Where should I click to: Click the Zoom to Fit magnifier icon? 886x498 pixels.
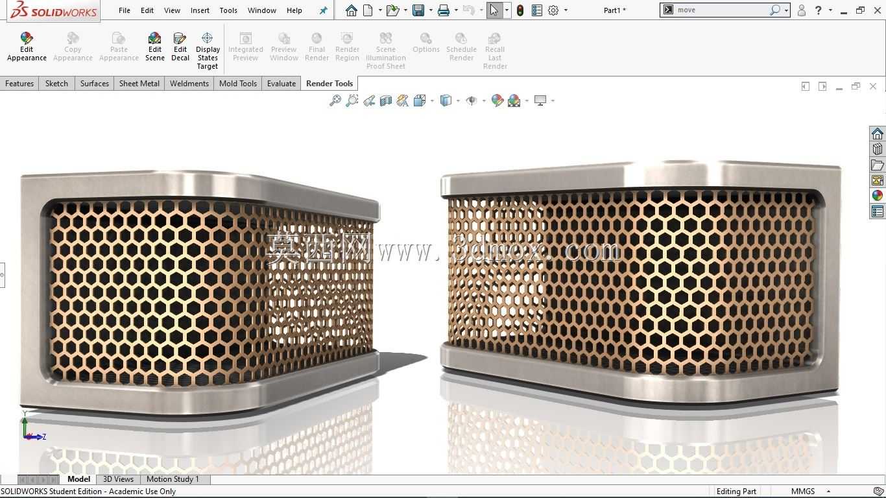(x=335, y=101)
